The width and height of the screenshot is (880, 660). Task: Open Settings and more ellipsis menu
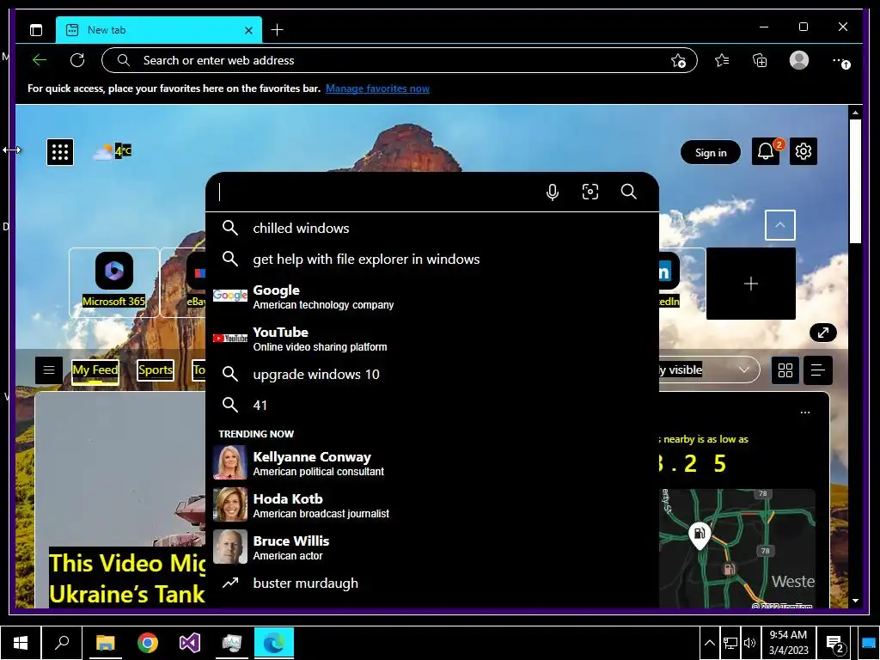(840, 61)
